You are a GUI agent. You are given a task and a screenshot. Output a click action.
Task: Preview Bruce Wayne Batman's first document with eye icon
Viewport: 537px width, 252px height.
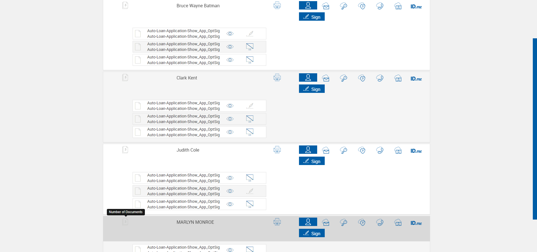click(x=230, y=34)
